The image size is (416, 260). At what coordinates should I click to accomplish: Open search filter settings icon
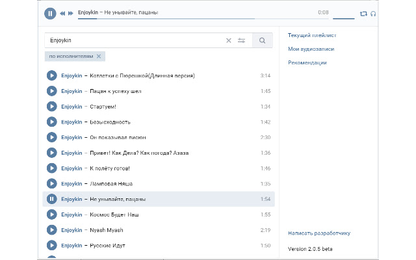coord(241,40)
